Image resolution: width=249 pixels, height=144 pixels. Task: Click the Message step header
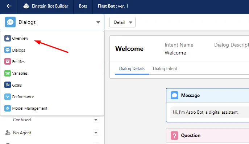tap(208, 95)
